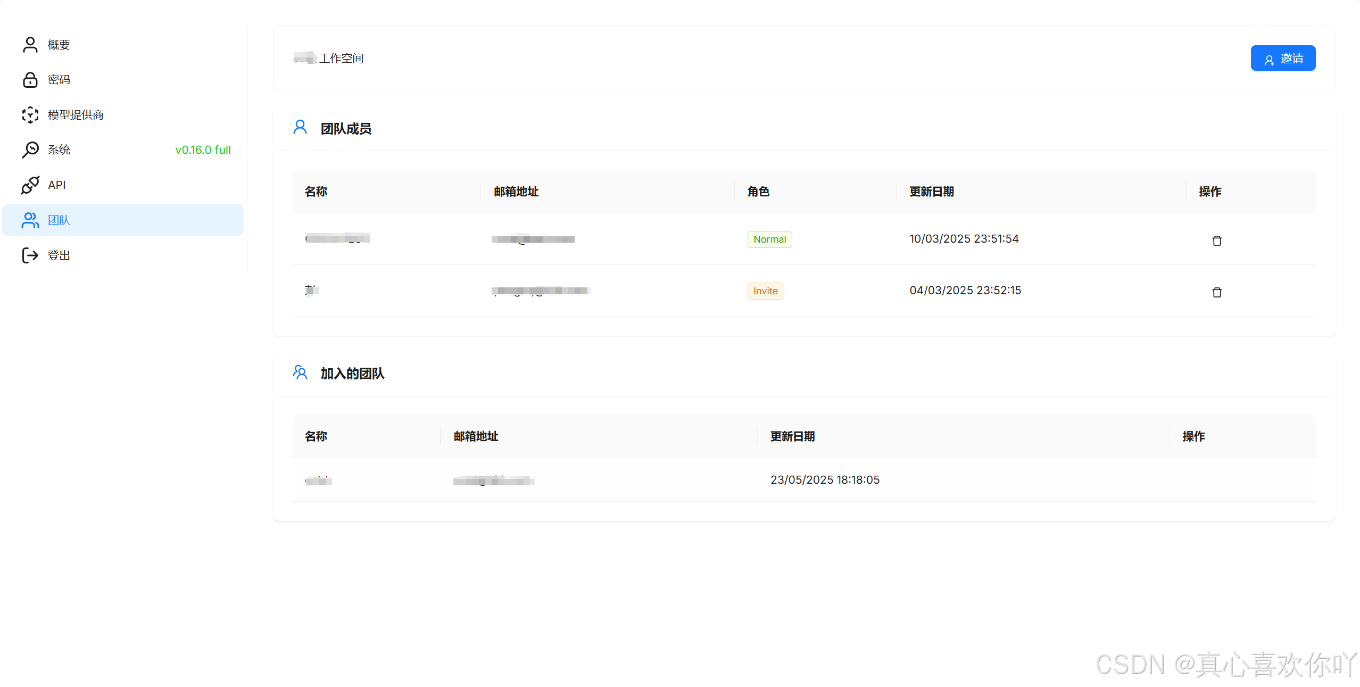Click the 系统 system icon
Screen dimensions: 1360x687
(x=30, y=150)
